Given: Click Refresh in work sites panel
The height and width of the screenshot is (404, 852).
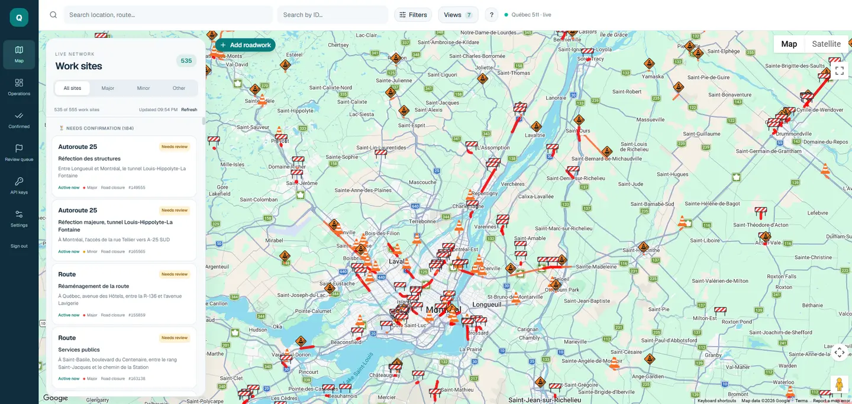Looking at the screenshot, I should tap(189, 110).
